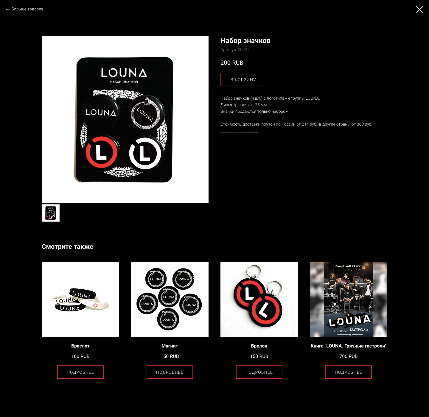Select the badge set thumbnail image

51,213
